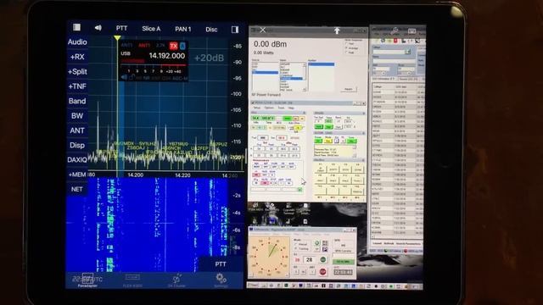This screenshot has height=305, width=543.
Task: Tap the 2.7K filter width label
Action: tap(160, 45)
